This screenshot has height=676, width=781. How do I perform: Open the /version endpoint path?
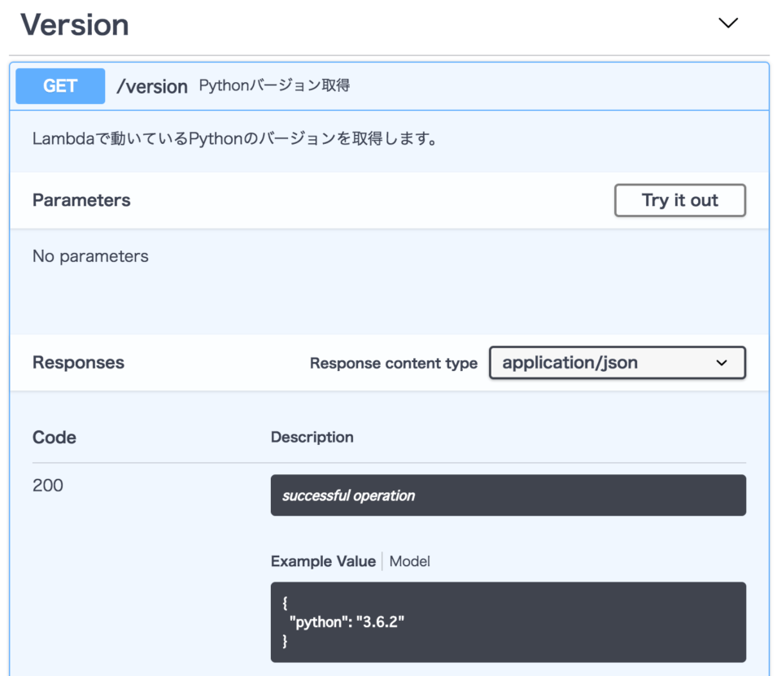[151, 86]
